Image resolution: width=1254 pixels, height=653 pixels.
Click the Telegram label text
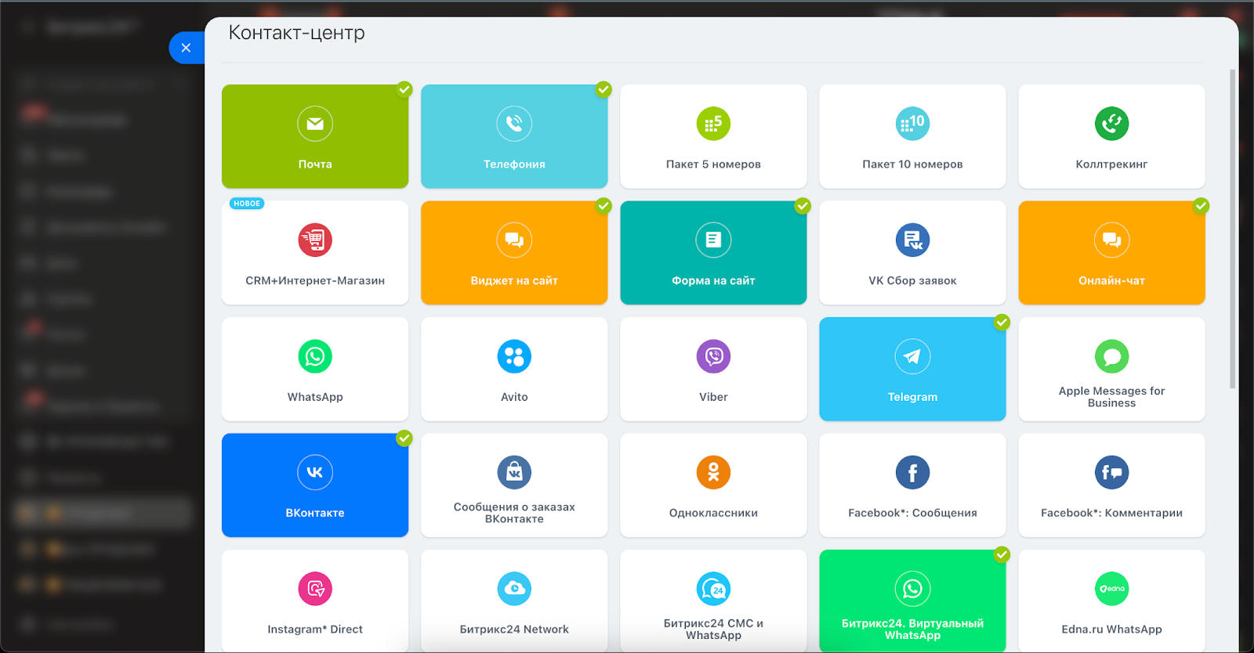[x=912, y=397]
